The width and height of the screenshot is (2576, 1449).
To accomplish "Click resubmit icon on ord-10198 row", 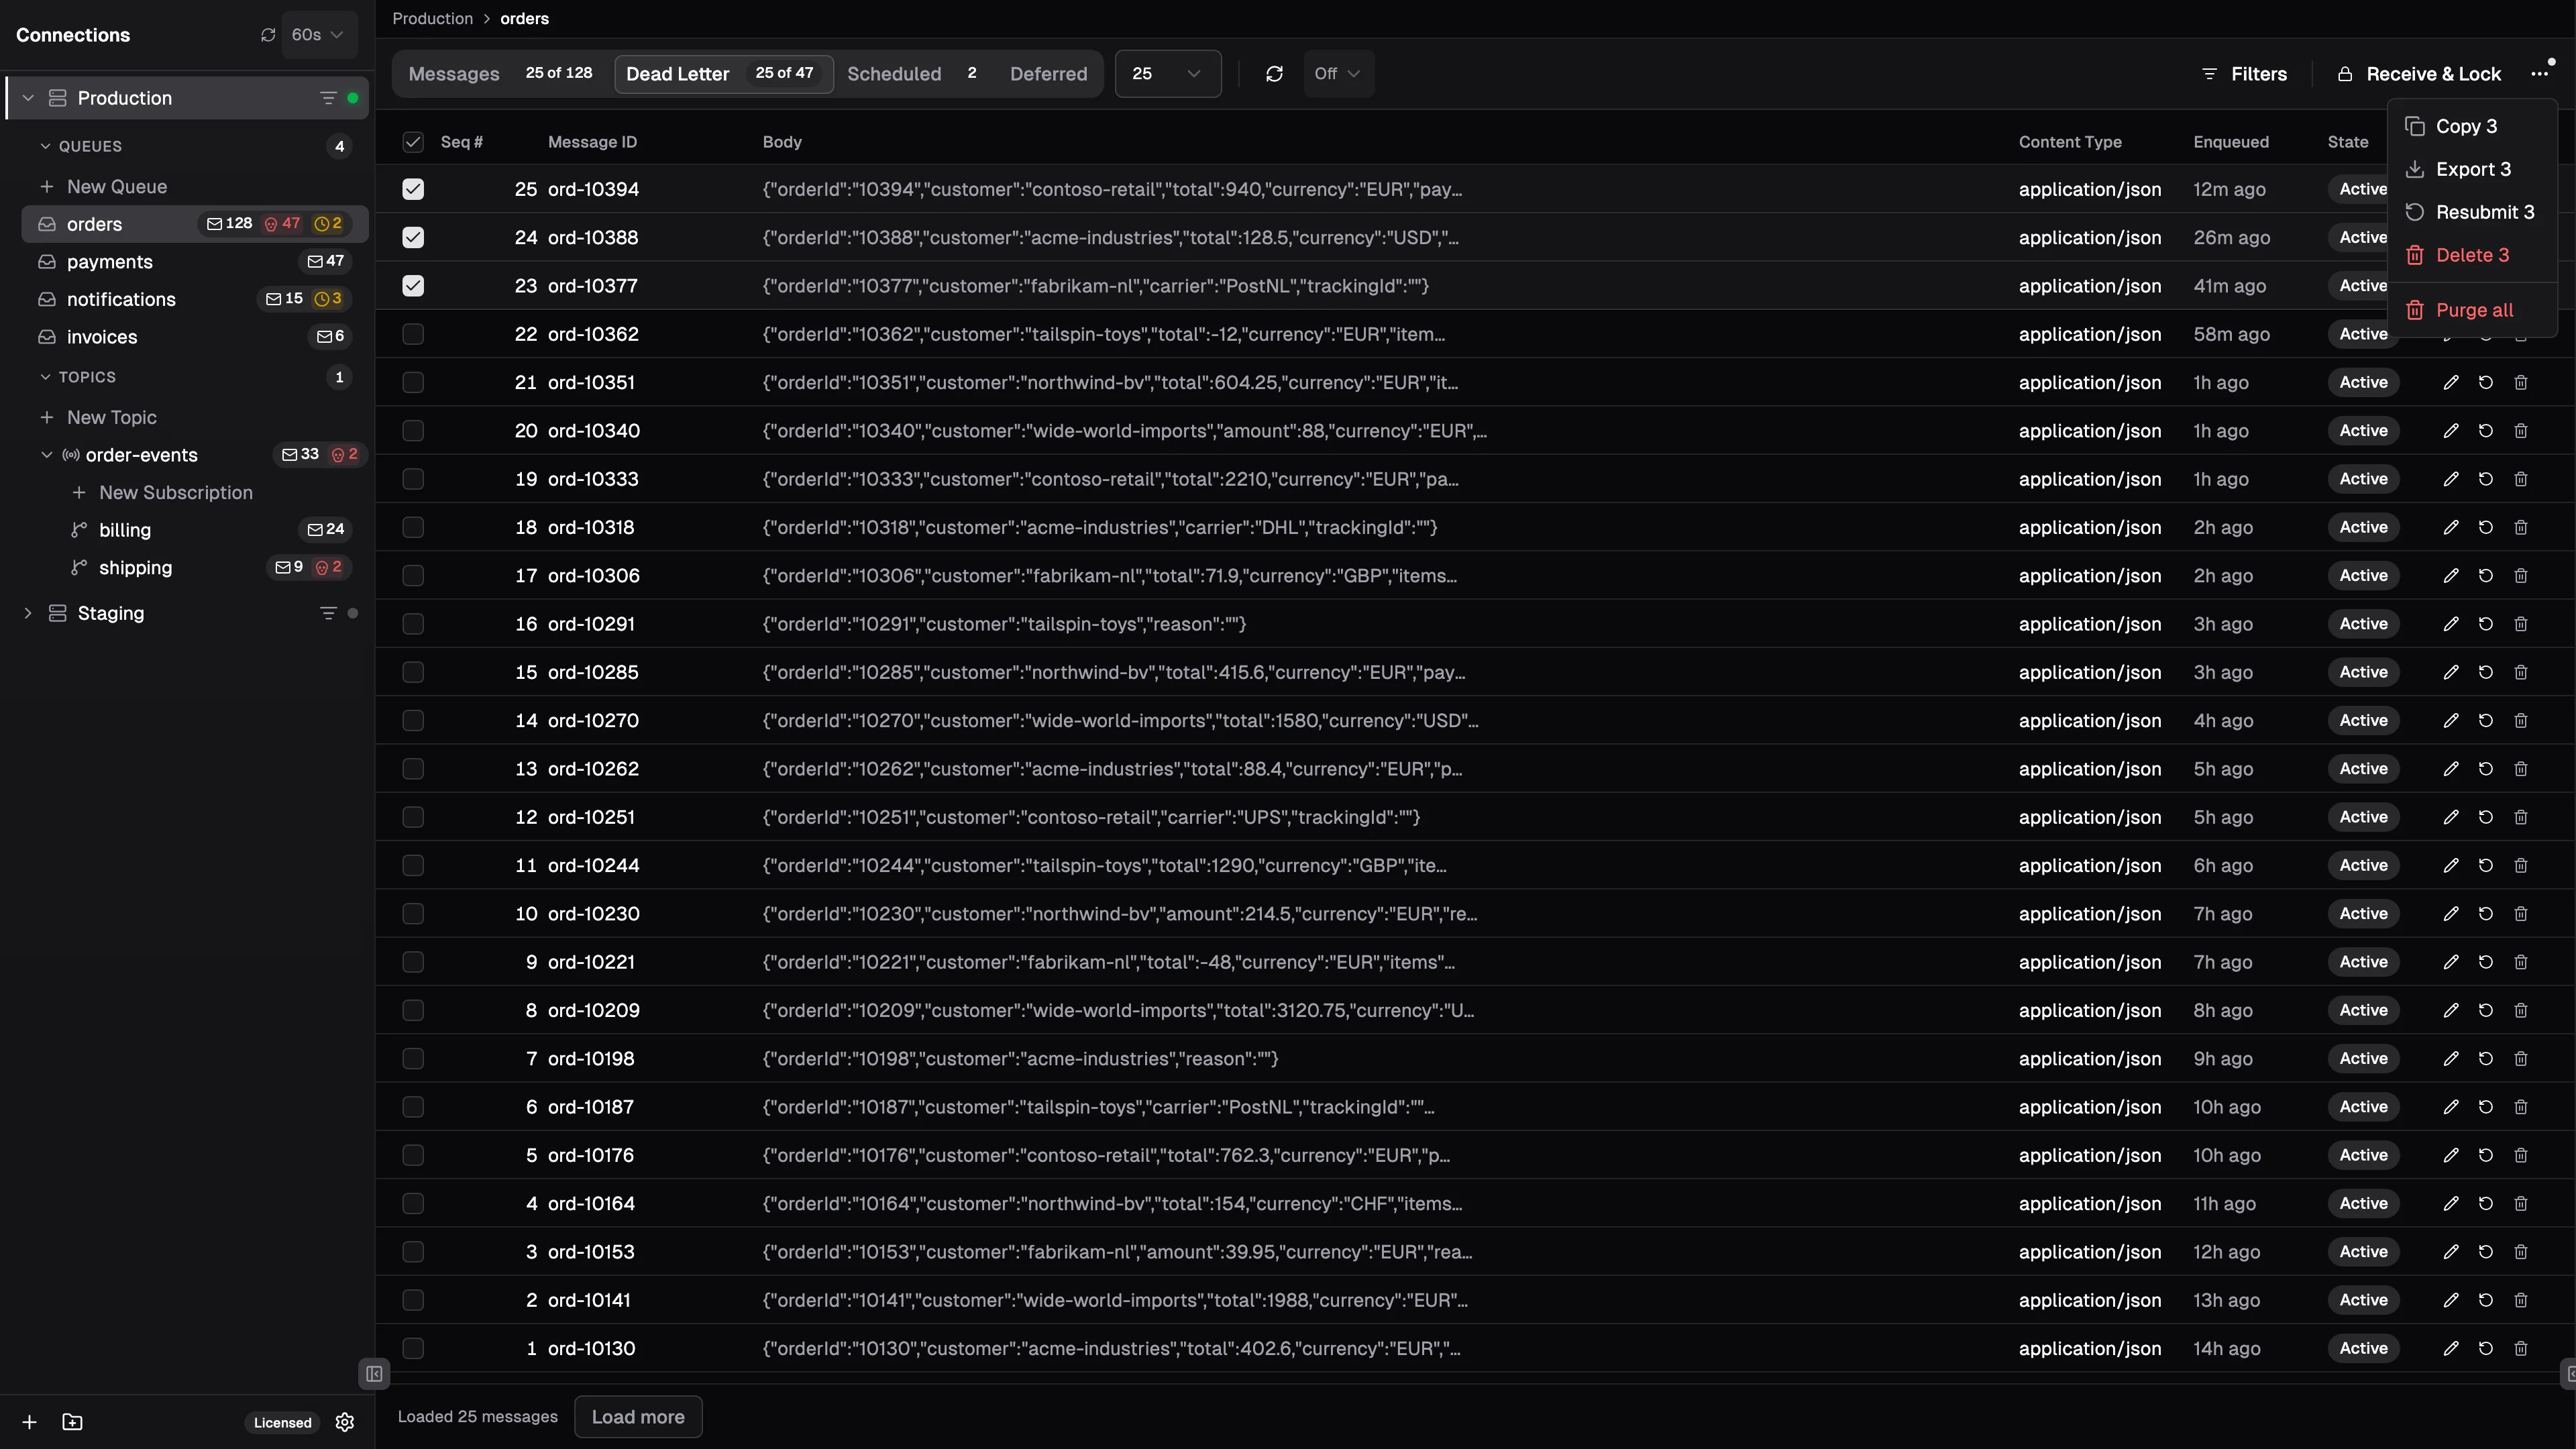I will click(2486, 1059).
